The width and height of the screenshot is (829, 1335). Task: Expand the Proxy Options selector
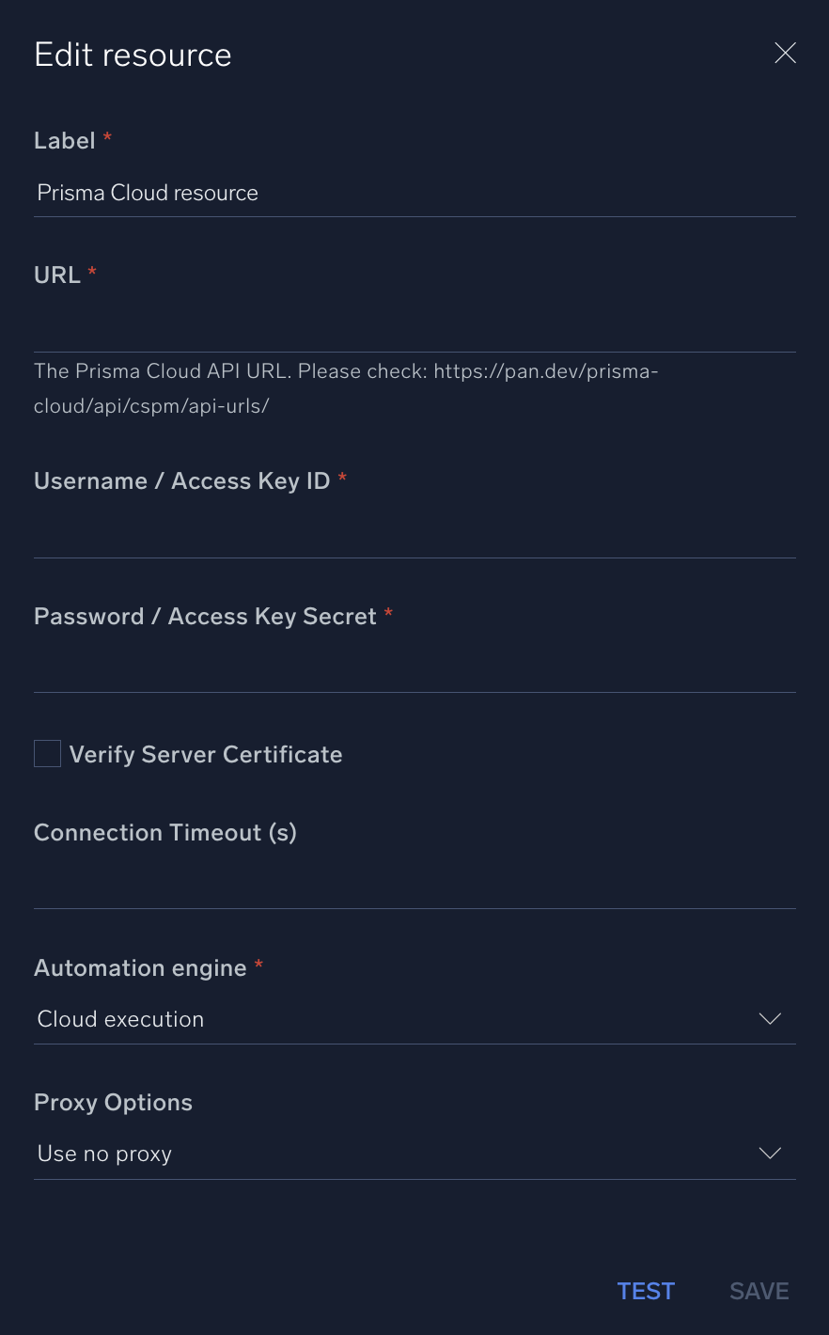click(414, 1154)
